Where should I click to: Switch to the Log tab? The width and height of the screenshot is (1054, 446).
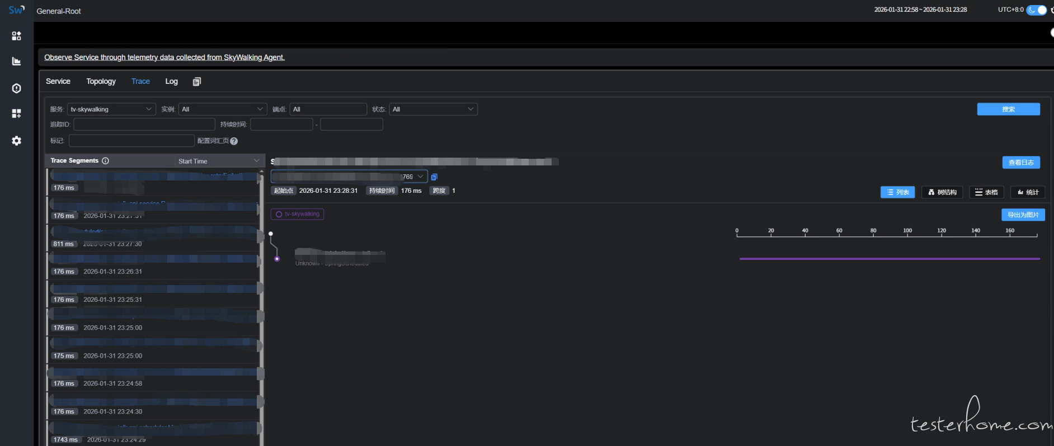171,82
